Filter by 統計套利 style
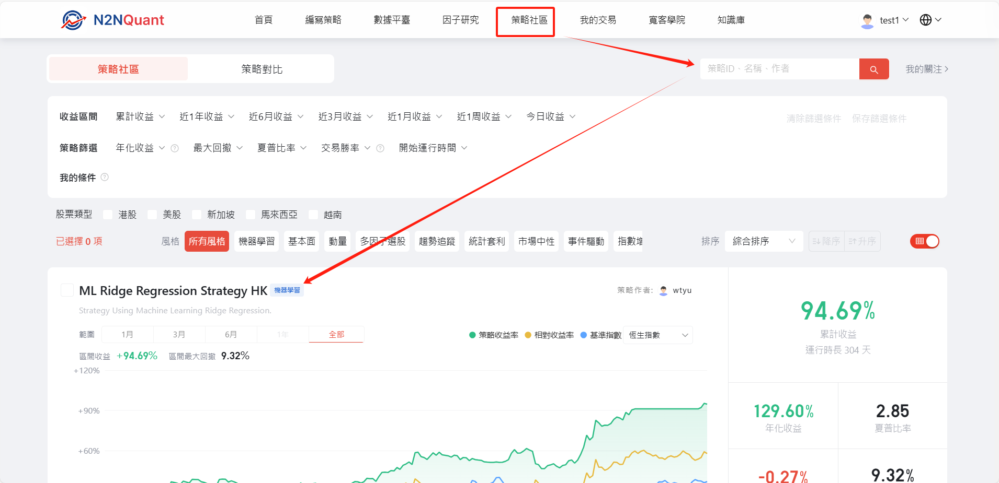Screen dimensions: 999x483 pos(486,241)
